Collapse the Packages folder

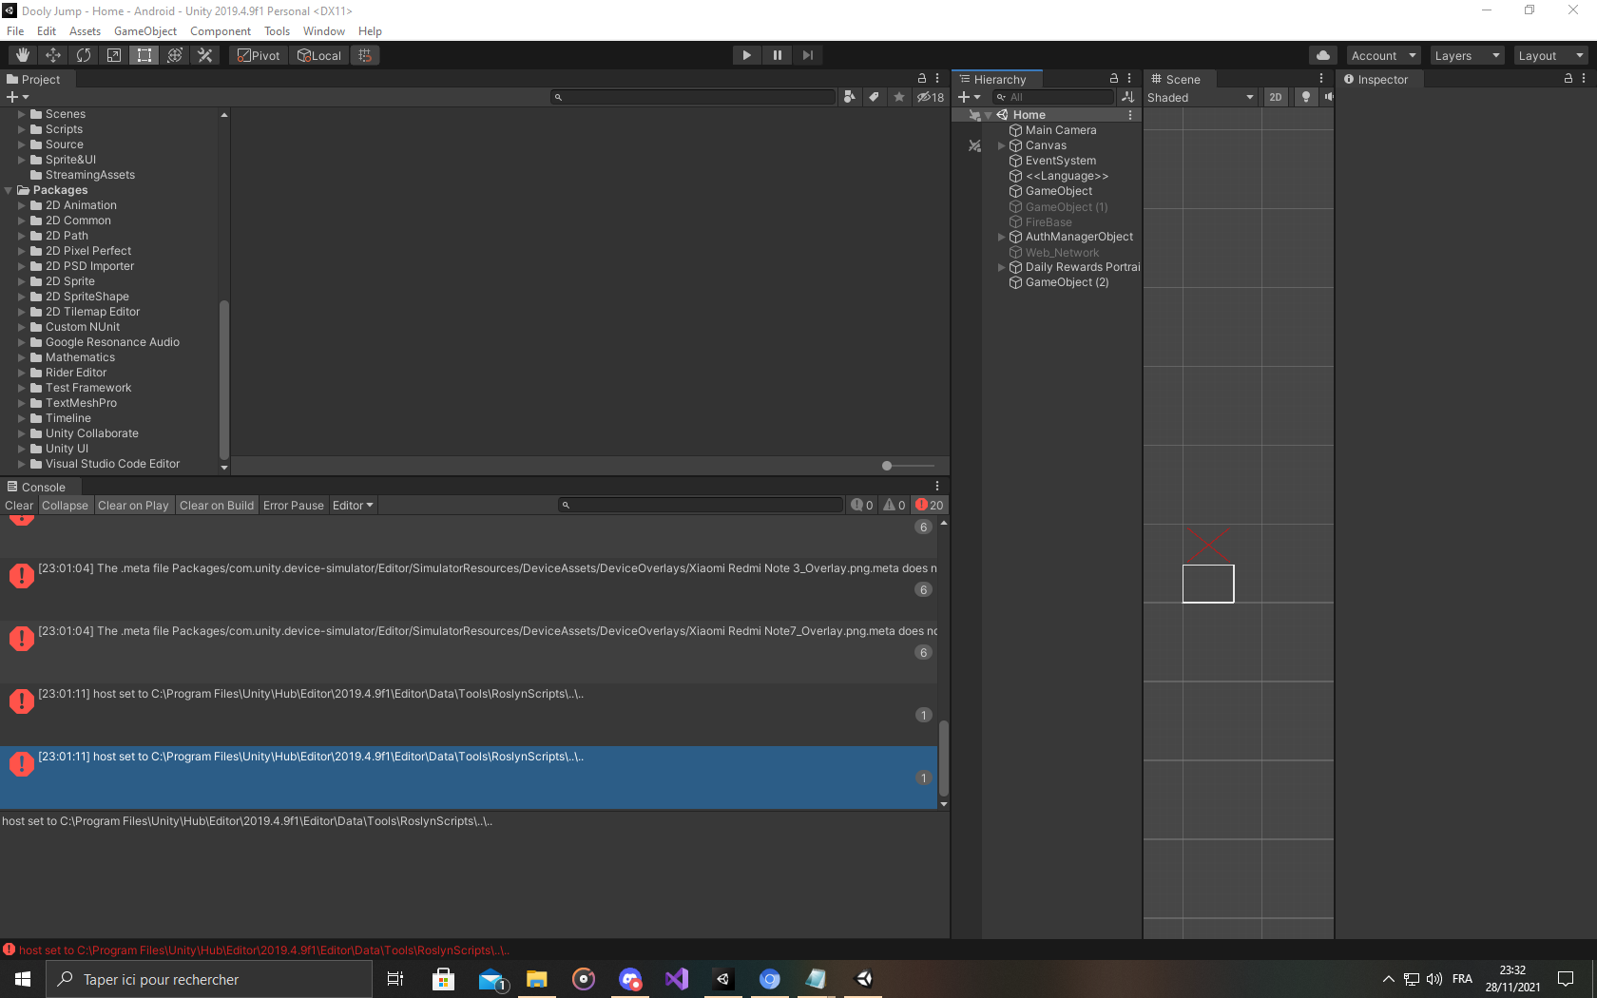(x=9, y=190)
